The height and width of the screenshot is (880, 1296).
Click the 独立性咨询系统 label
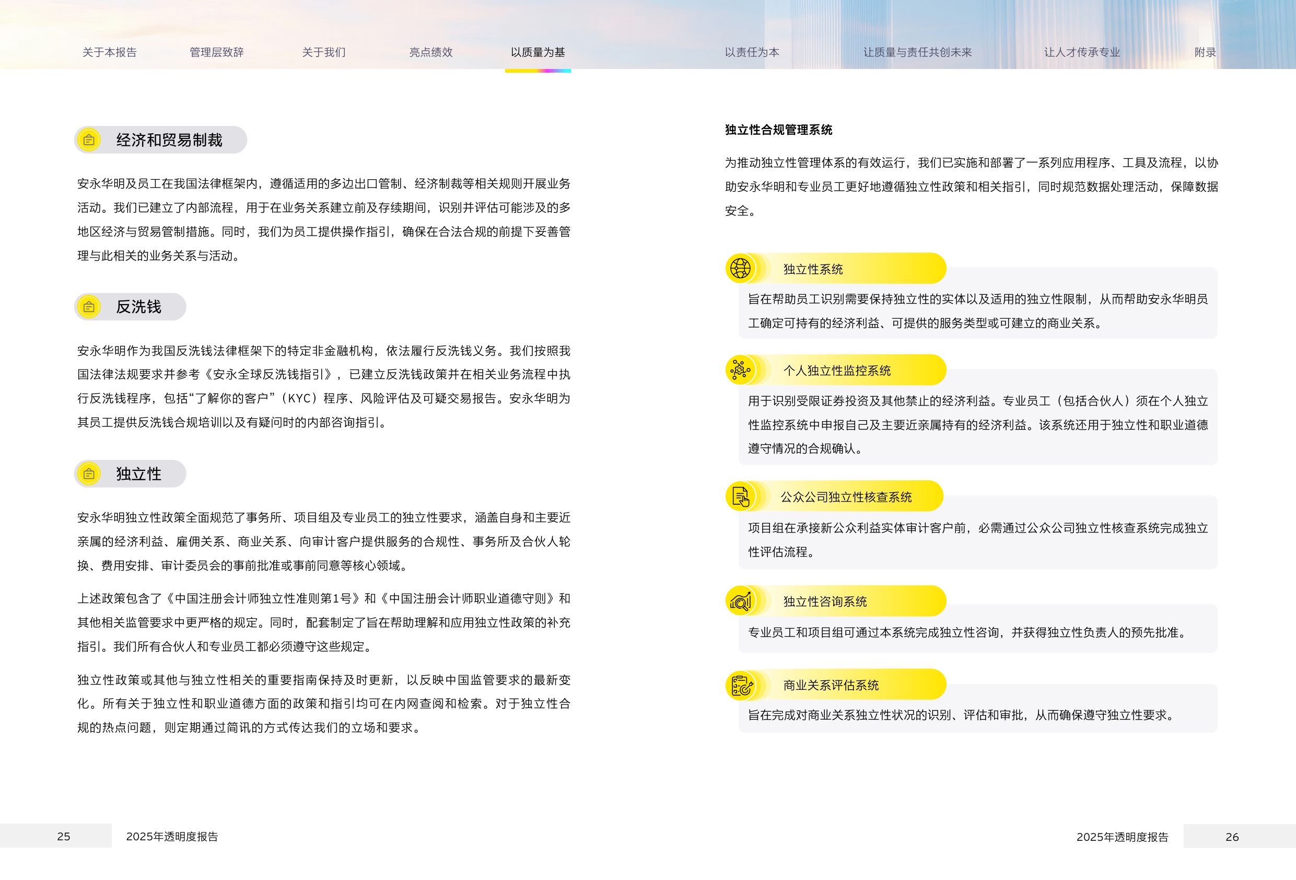[825, 601]
